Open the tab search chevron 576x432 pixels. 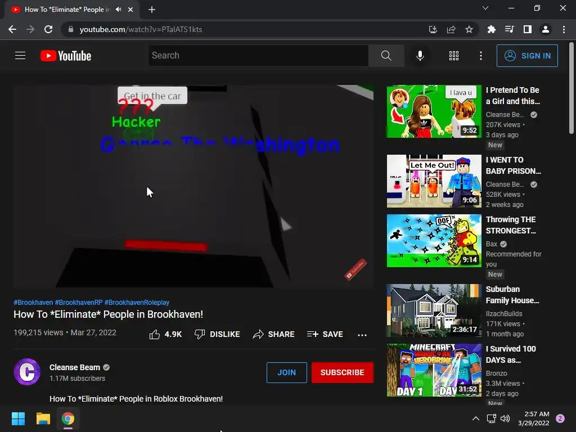coord(485,8)
